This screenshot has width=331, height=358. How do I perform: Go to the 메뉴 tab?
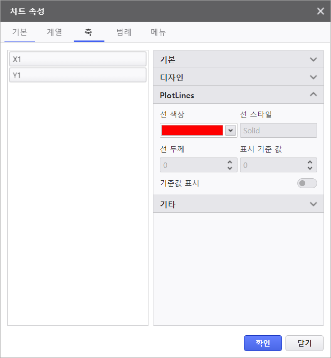pyautogui.click(x=158, y=33)
